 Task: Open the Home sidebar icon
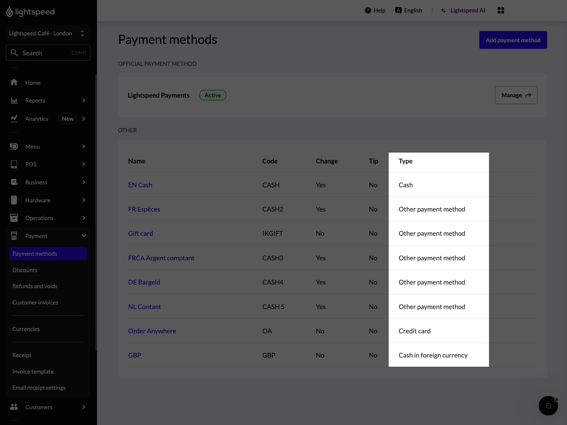[14, 82]
